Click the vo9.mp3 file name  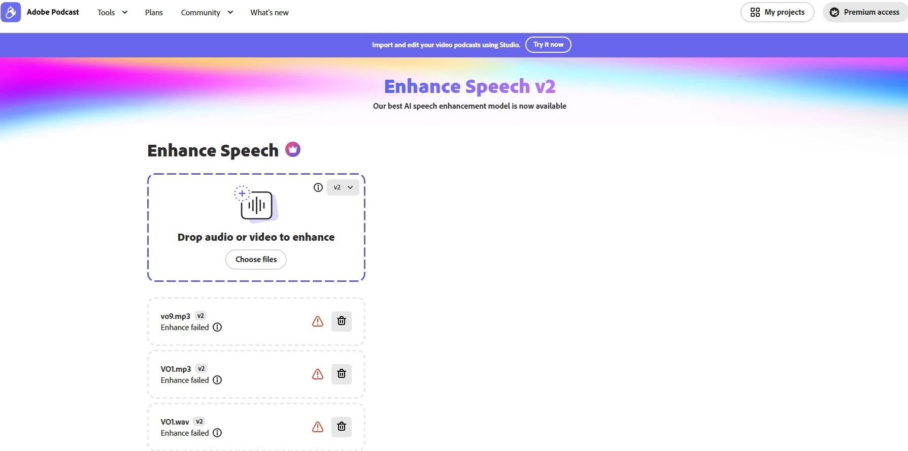click(x=176, y=316)
